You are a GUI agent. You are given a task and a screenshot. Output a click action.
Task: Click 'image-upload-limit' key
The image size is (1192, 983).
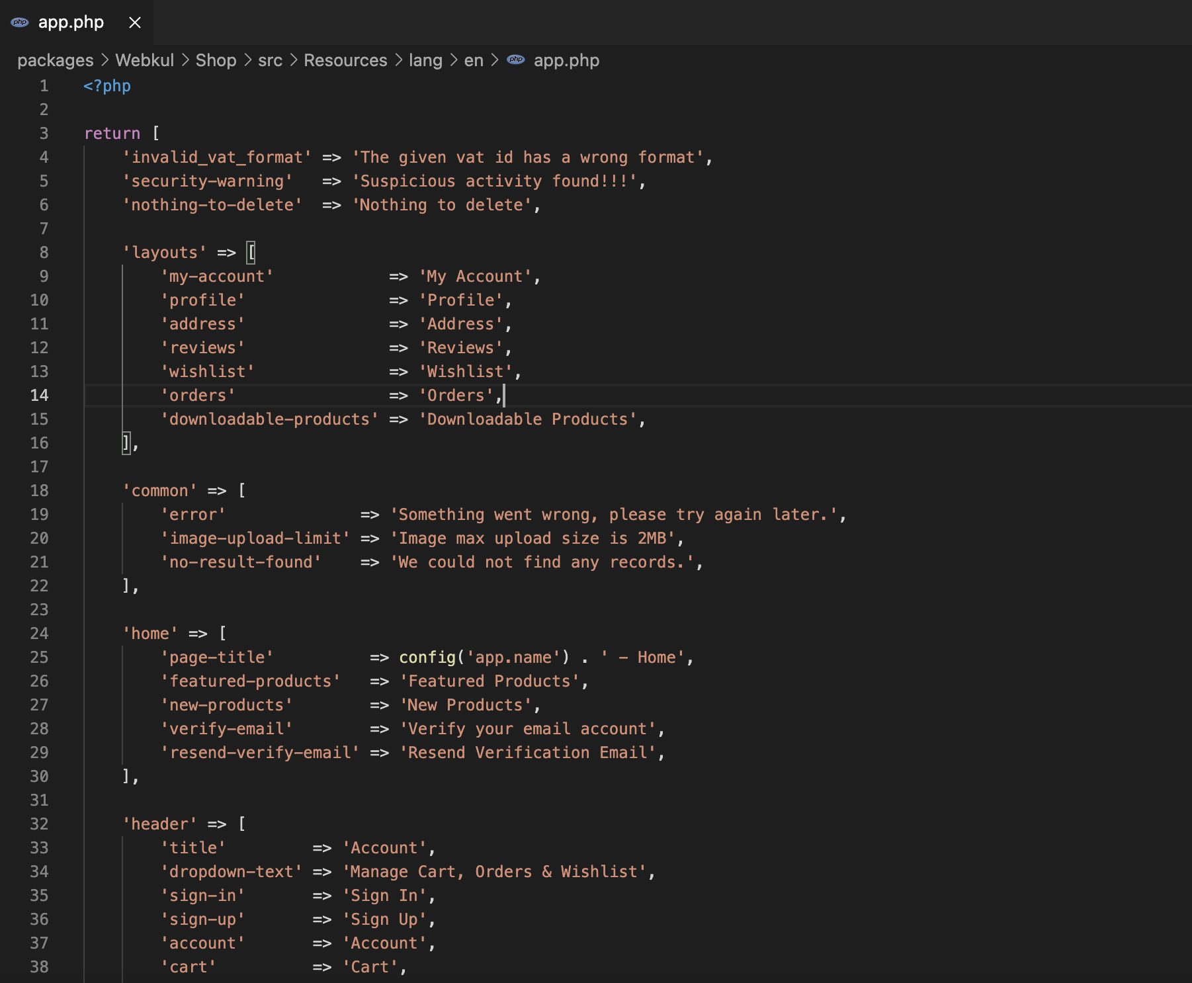coord(255,538)
